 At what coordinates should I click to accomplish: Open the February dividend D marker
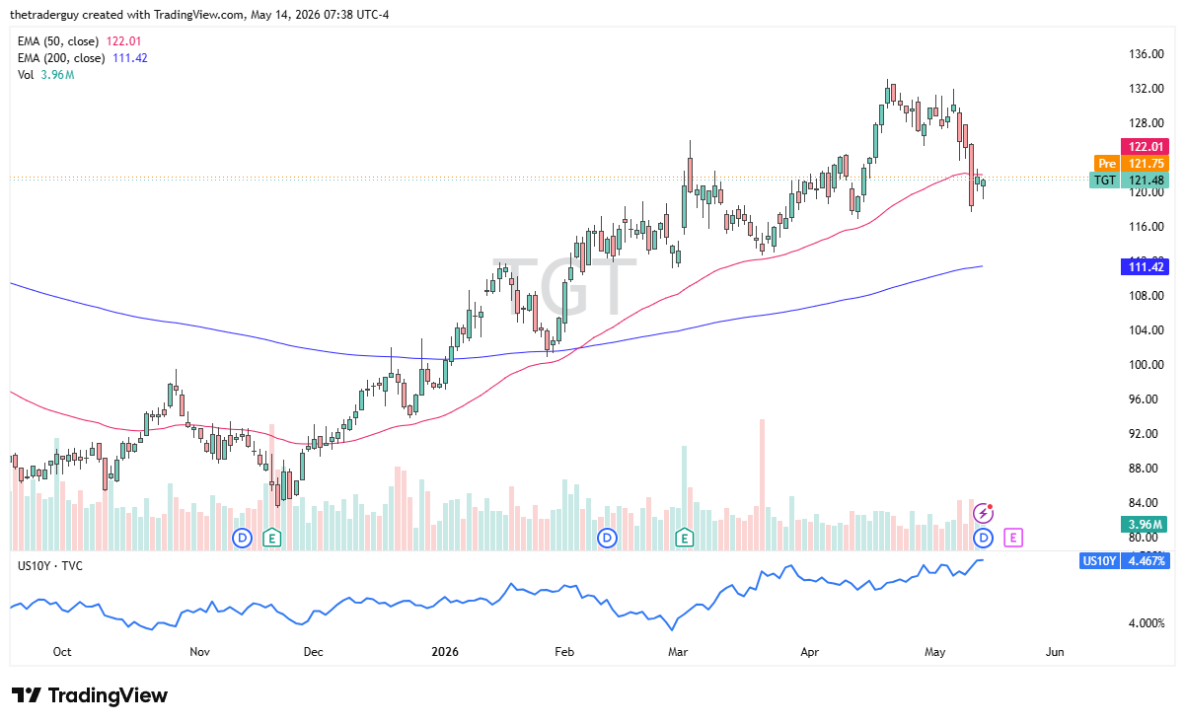608,538
